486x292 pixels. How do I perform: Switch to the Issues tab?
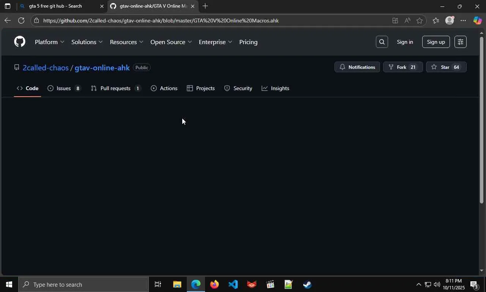pos(64,88)
